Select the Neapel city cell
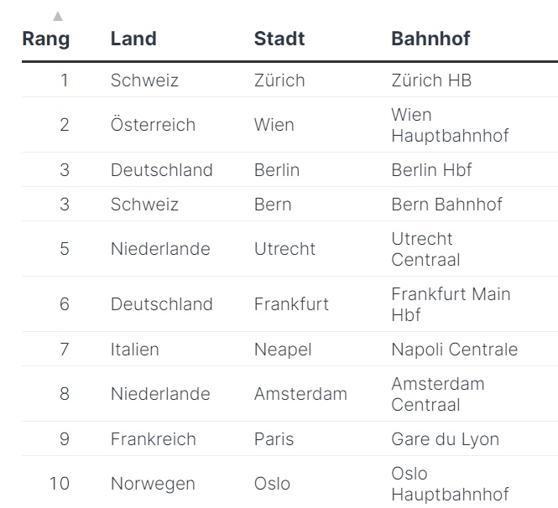This screenshot has height=508, width=558. tap(283, 350)
